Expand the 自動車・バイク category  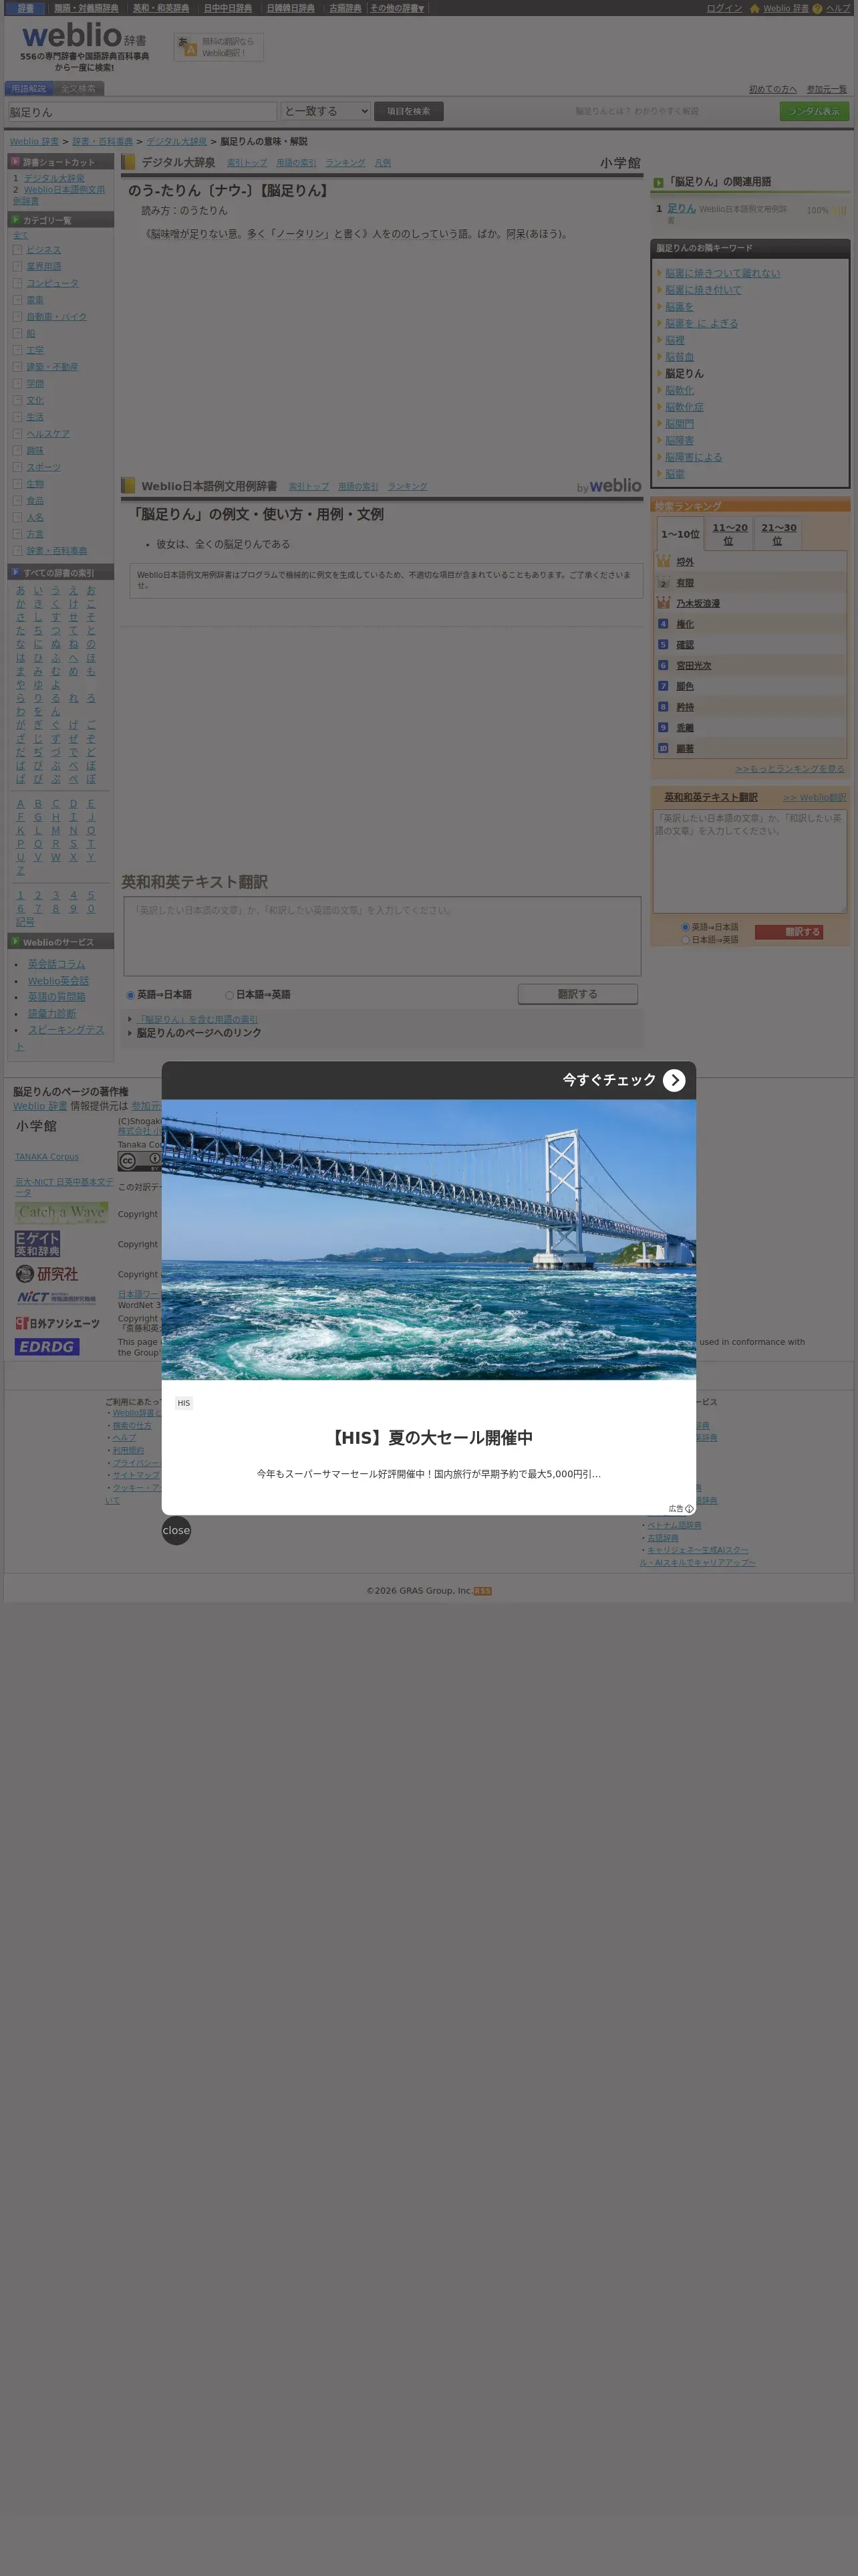coord(17,317)
